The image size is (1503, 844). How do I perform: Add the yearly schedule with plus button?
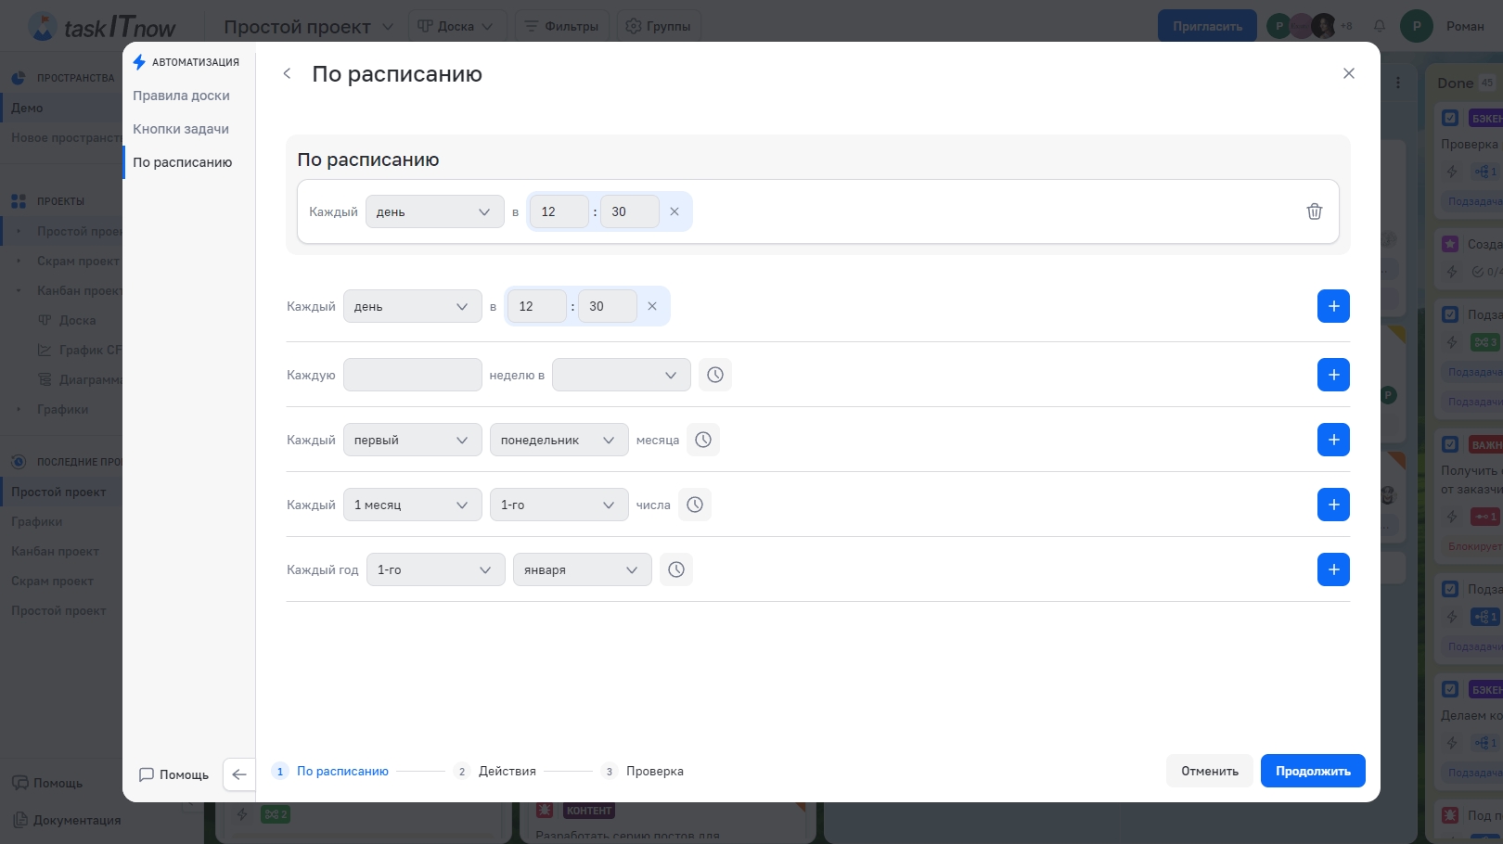click(1333, 569)
